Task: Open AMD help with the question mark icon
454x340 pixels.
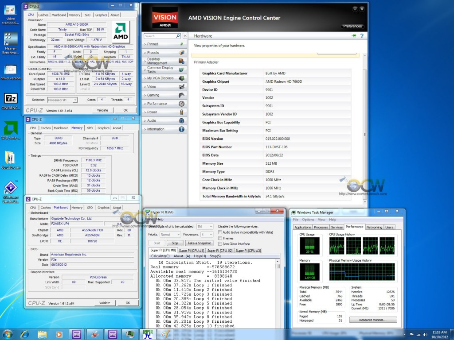Action: click(x=362, y=36)
